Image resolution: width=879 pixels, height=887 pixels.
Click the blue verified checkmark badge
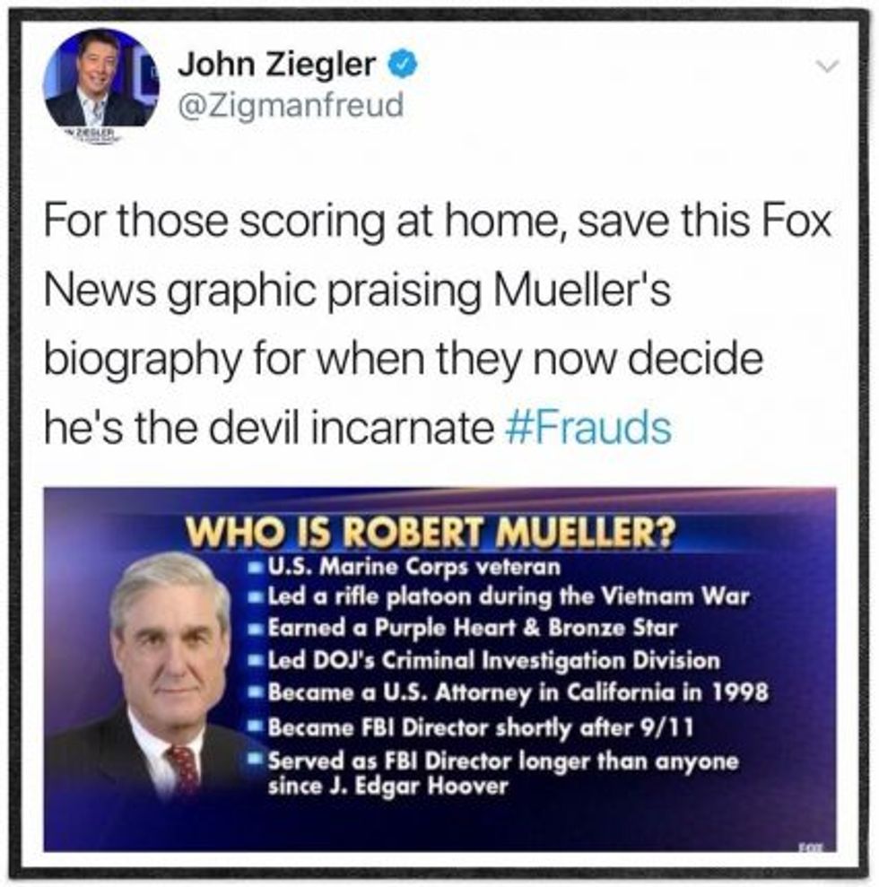(402, 64)
